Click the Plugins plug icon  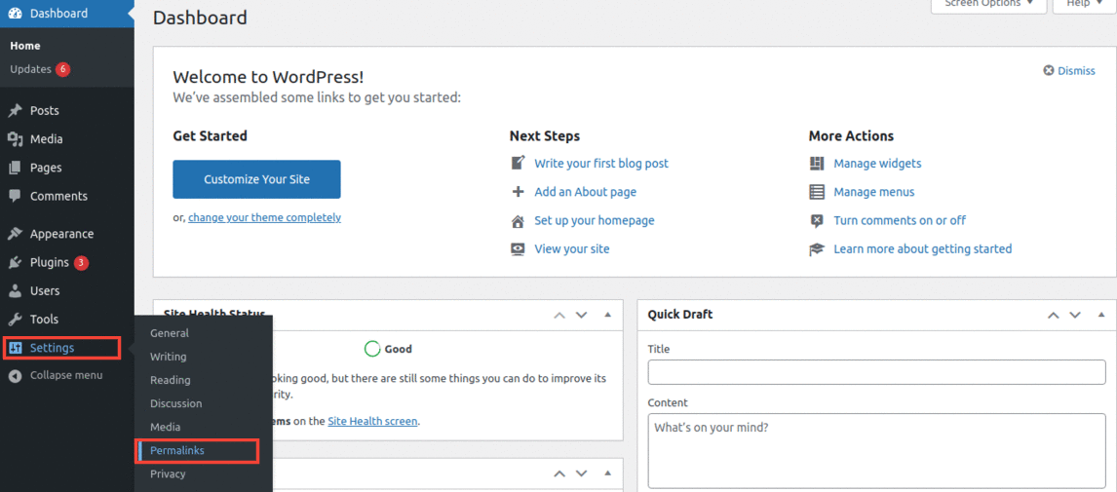[15, 262]
